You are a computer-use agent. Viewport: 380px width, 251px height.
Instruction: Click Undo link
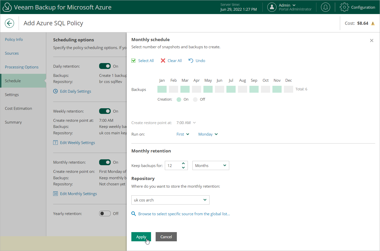200,61
